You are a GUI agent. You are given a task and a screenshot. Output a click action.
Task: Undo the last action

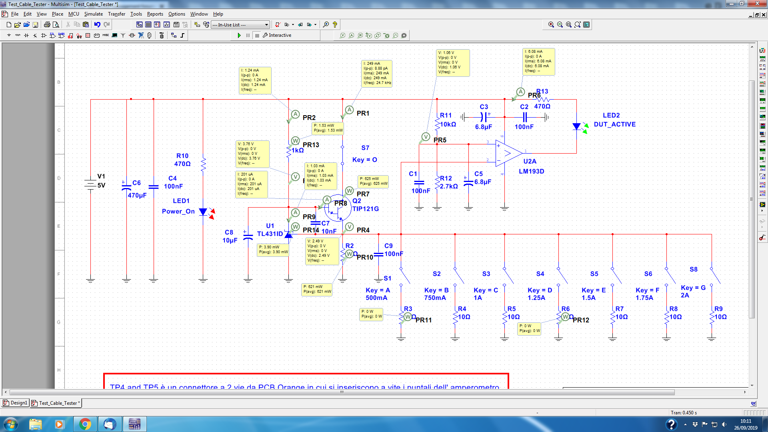coord(97,25)
